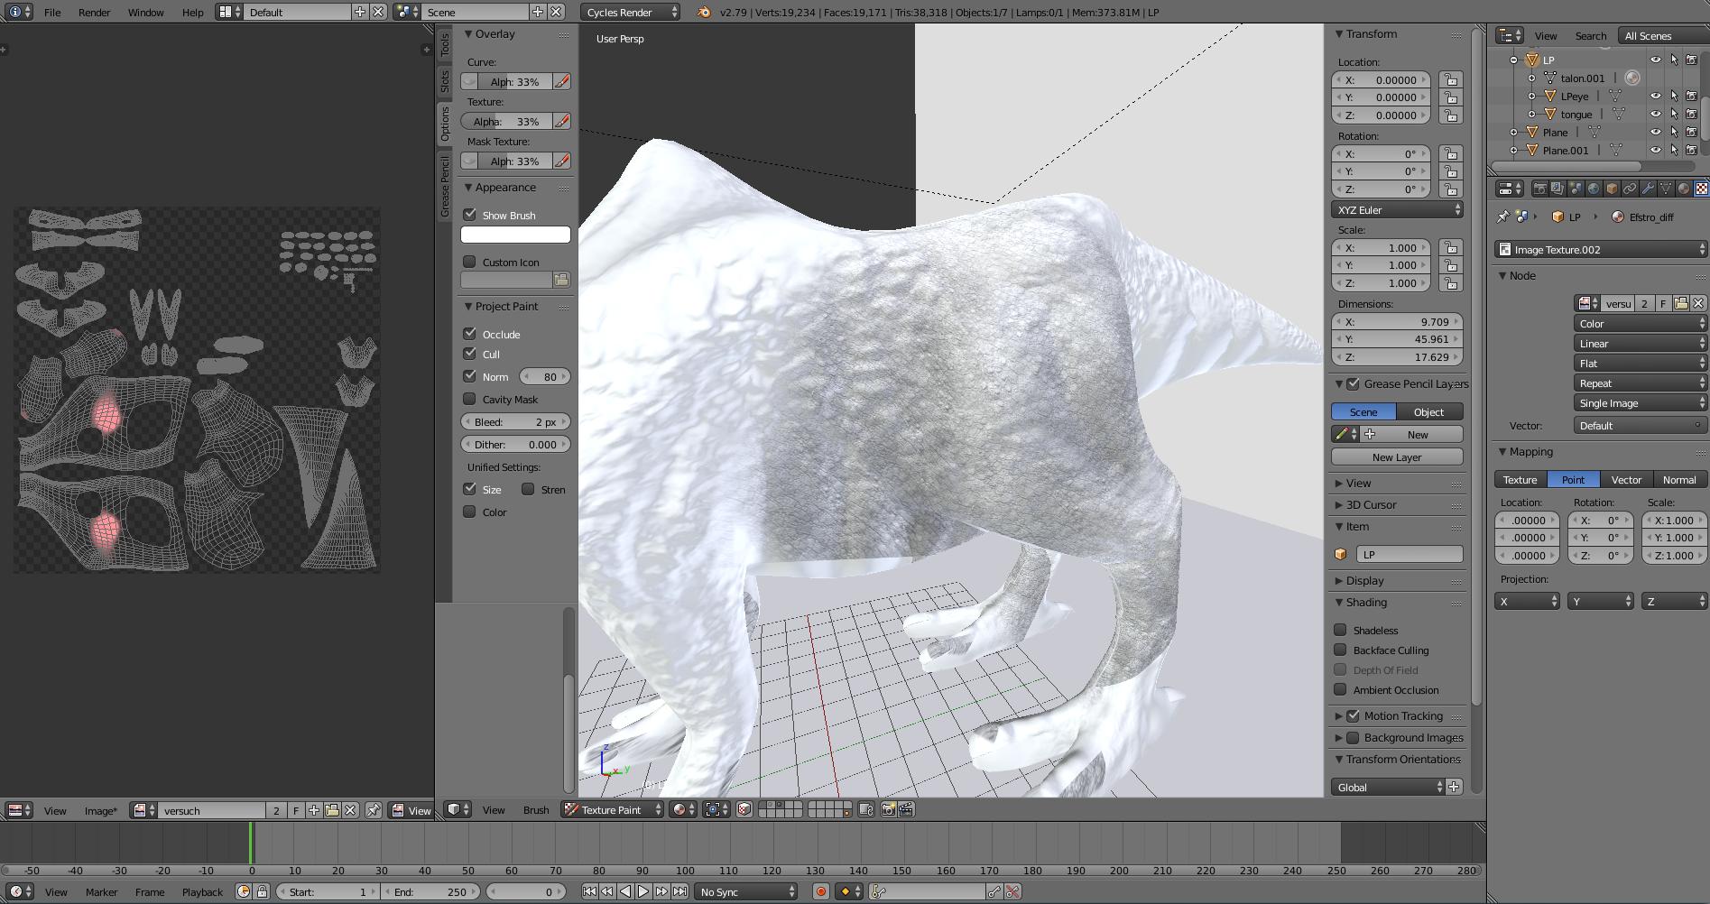The image size is (1710, 904).
Task: Open the Global transform orientation dropdown
Action: 1388,787
